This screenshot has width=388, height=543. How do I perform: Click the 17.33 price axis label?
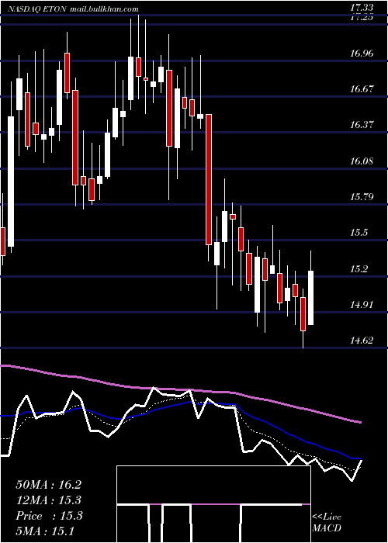point(362,8)
